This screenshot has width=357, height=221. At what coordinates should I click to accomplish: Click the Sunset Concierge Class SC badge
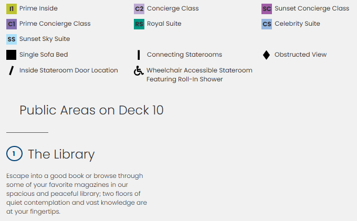(267, 8)
